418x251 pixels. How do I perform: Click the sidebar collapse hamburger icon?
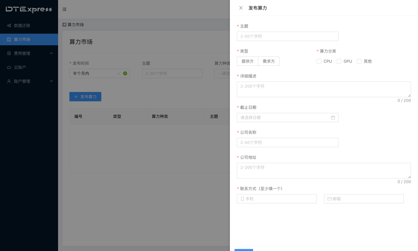pyautogui.click(x=64, y=9)
